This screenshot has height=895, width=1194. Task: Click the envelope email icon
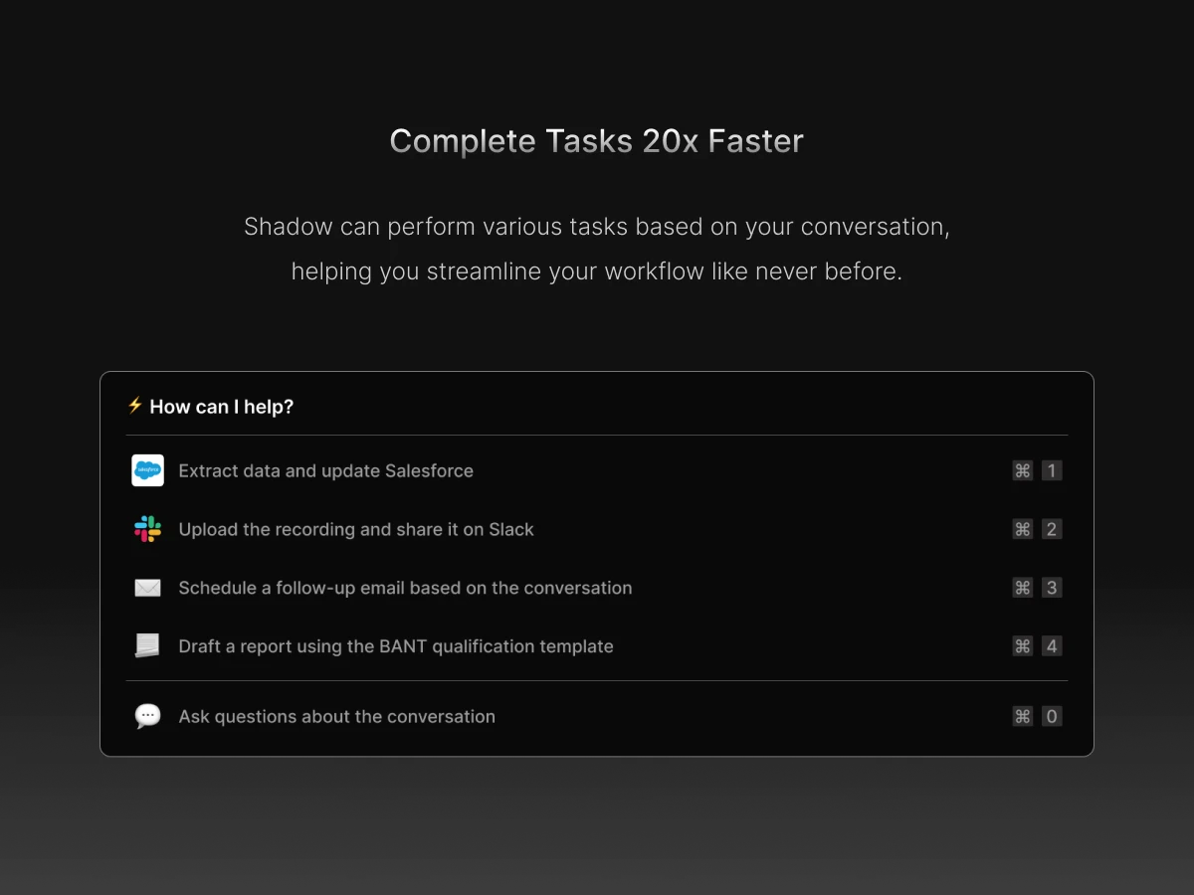coord(147,588)
